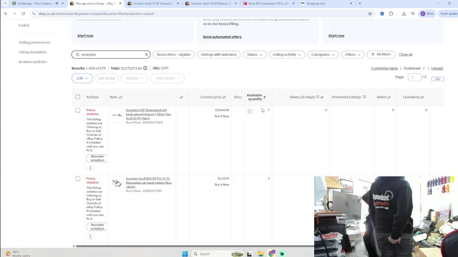
Task: Click thumbnail of Scorpion Audi RS3 8V exhaust
Action: tap(117, 183)
